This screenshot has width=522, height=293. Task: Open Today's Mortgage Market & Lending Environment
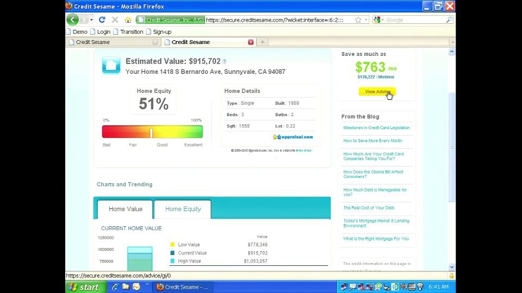(x=376, y=223)
